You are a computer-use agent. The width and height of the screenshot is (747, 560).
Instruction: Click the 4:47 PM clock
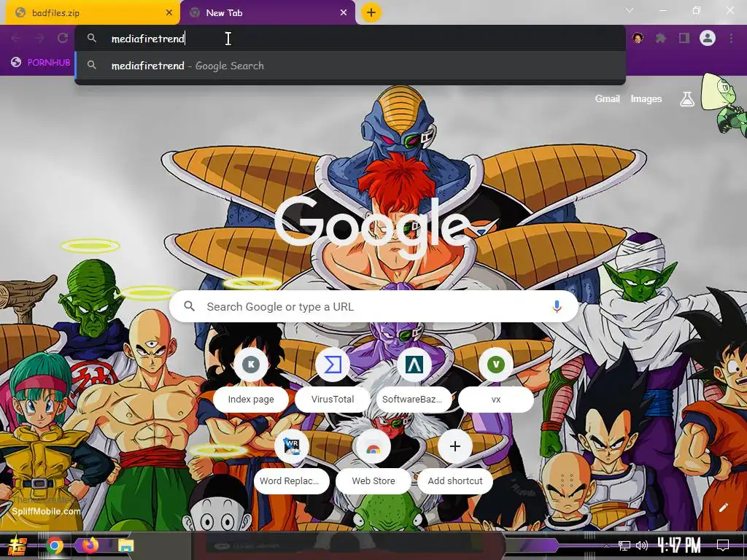[679, 545]
